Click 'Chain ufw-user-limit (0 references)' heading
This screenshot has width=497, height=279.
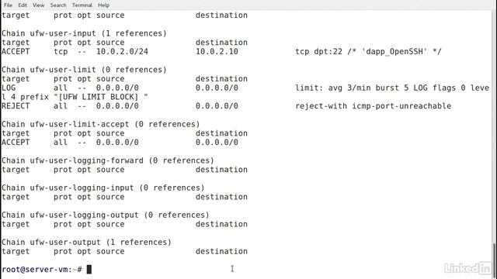(x=84, y=70)
